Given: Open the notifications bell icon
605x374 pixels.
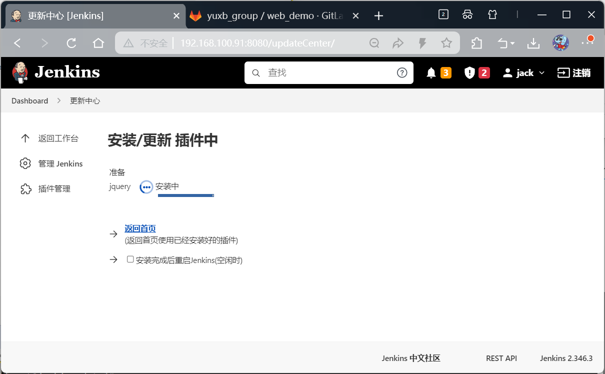Looking at the screenshot, I should 431,73.
